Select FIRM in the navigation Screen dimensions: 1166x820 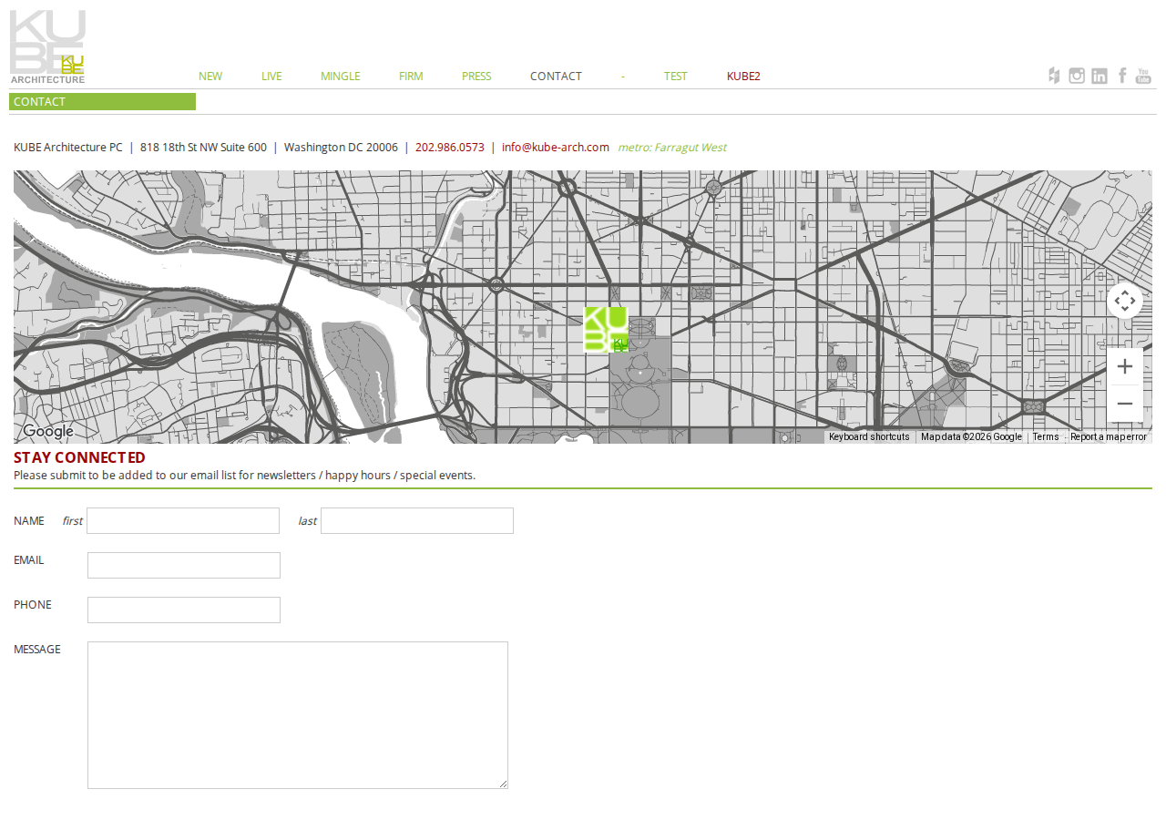point(411,77)
